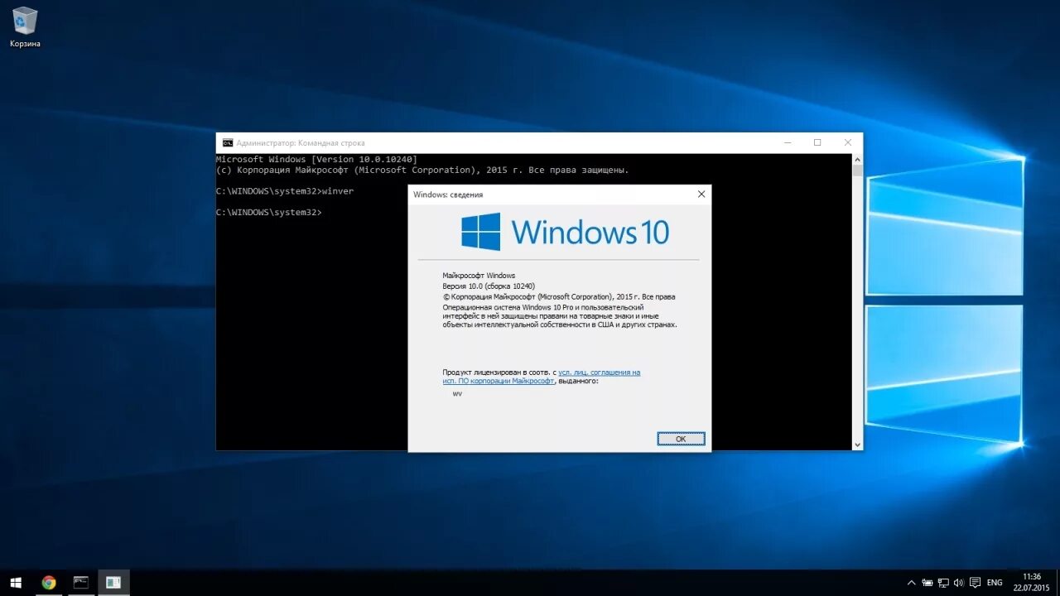Click the 'Администратор: Командная строка' title text
The image size is (1060, 596).
[301, 142]
